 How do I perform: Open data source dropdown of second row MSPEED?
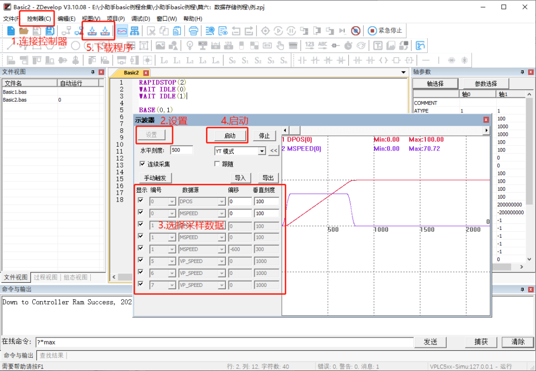[x=222, y=213]
